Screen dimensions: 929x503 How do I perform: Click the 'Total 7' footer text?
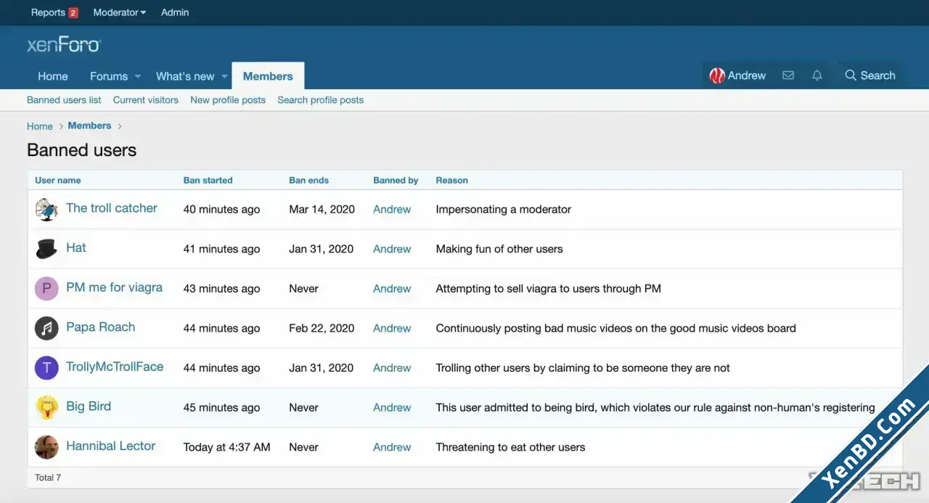[x=48, y=478]
